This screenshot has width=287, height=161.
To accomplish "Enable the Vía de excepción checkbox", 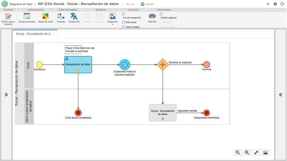I will pyautogui.click(x=123, y=14).
